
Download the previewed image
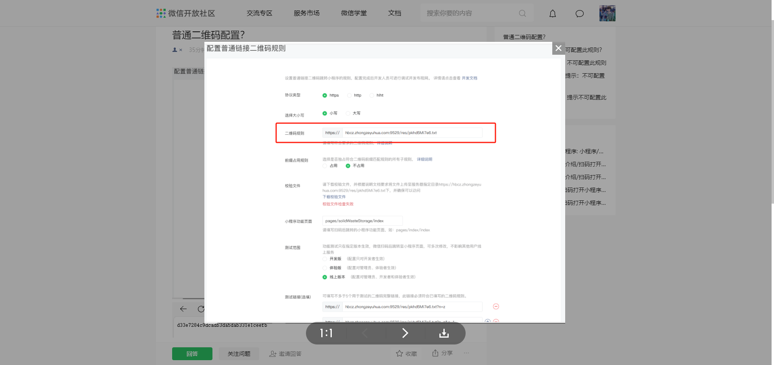pos(444,333)
